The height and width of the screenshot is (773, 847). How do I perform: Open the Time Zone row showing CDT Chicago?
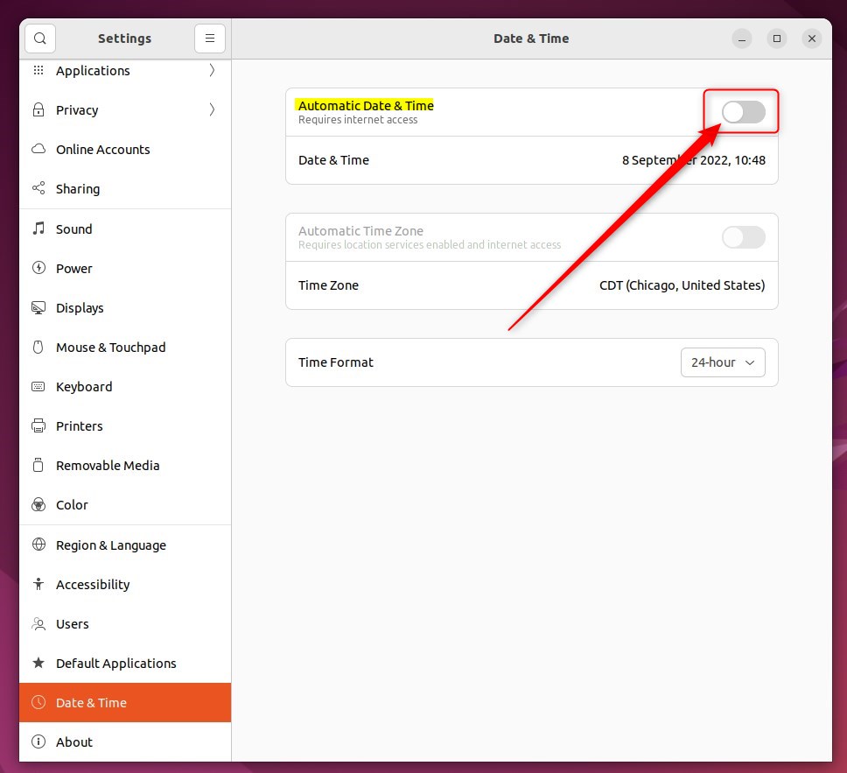[x=531, y=285]
